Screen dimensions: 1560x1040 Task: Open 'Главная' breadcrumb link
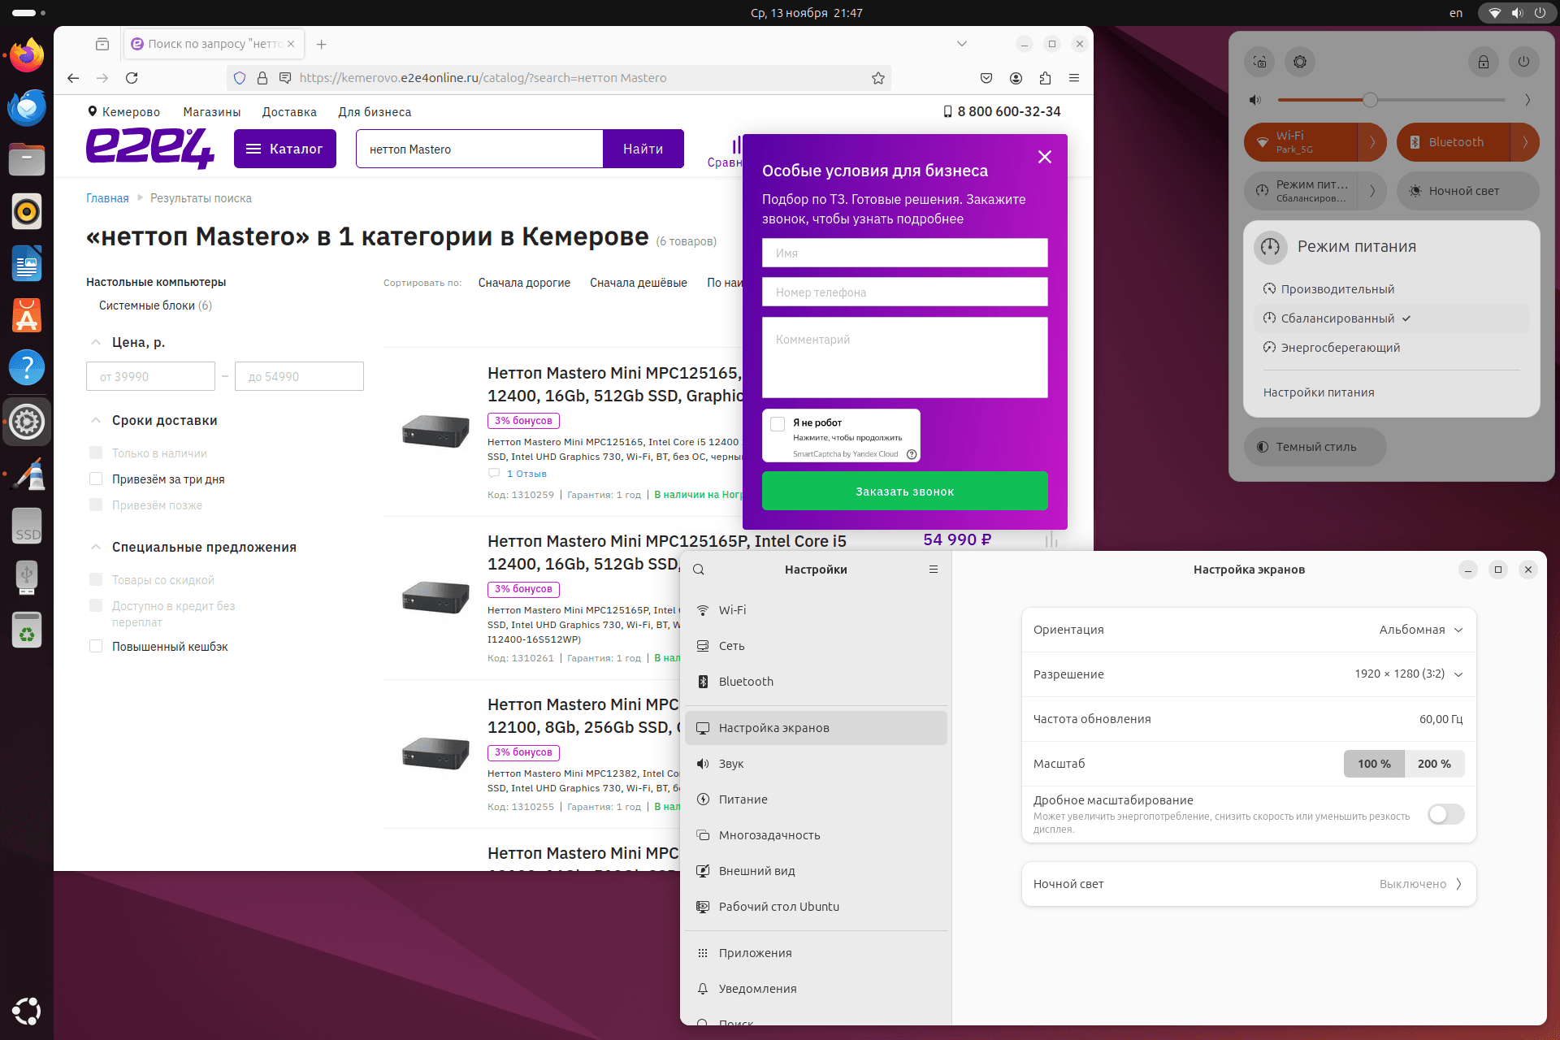click(x=107, y=198)
